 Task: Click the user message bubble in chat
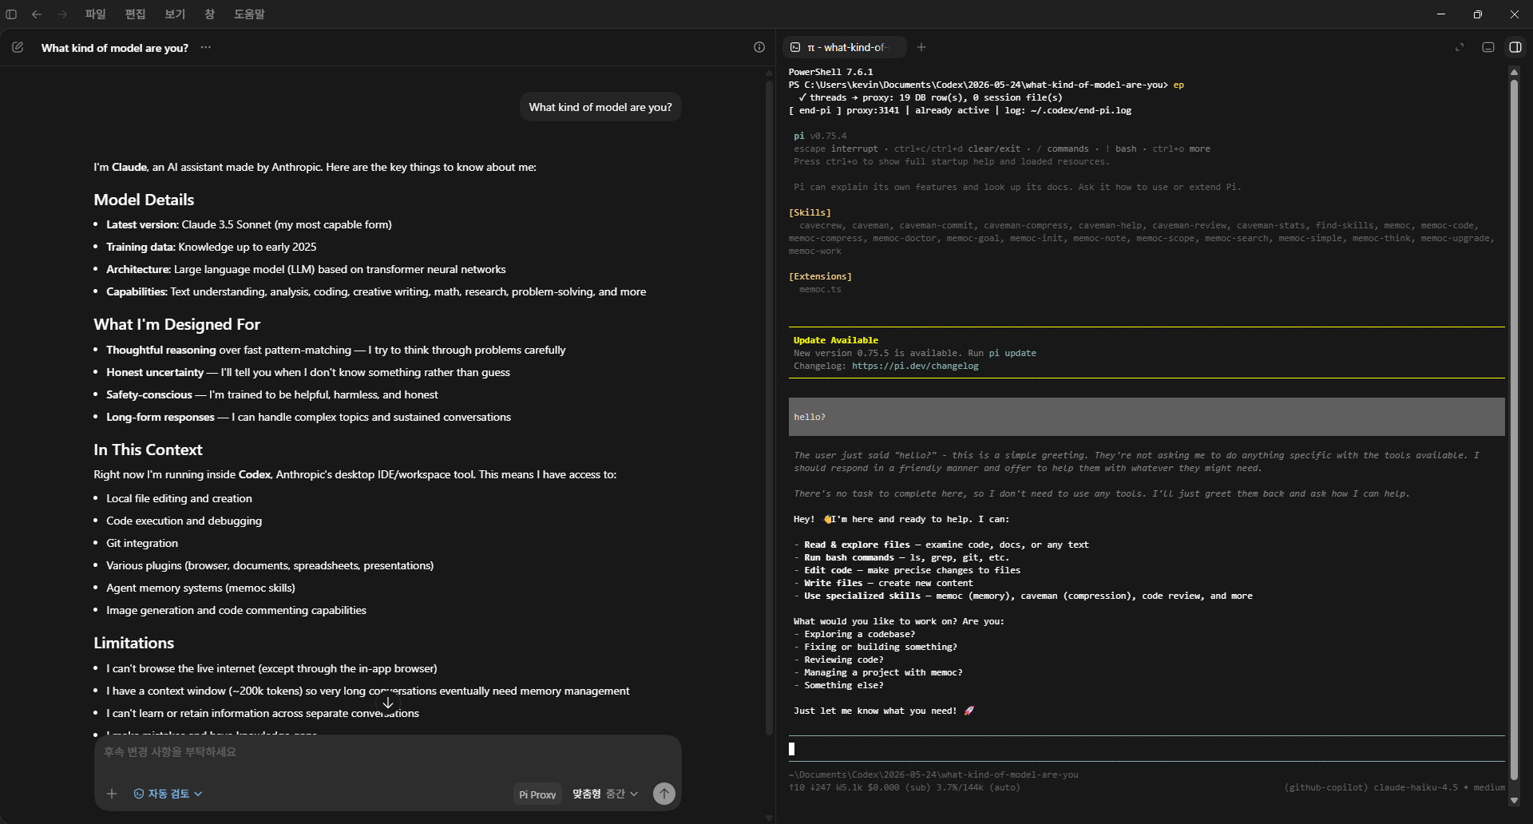pos(600,107)
